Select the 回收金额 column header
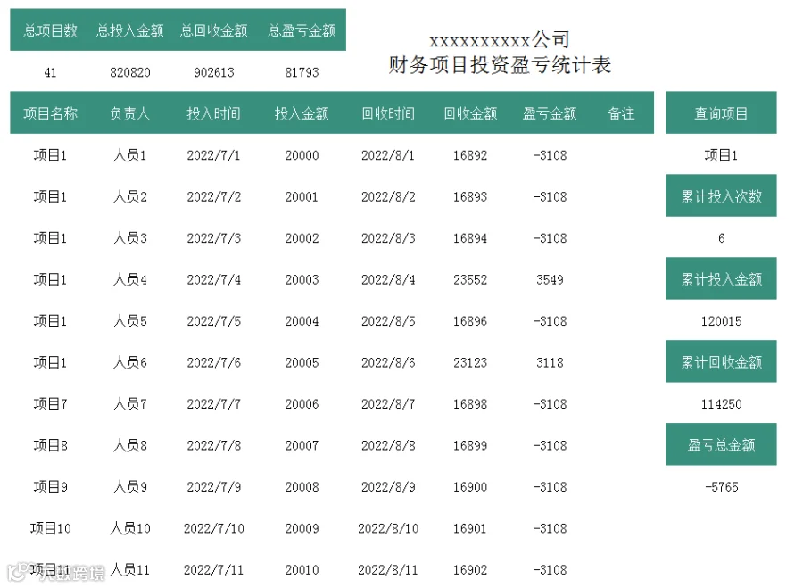Image resolution: width=803 pixels, height=588 pixels. tap(470, 113)
